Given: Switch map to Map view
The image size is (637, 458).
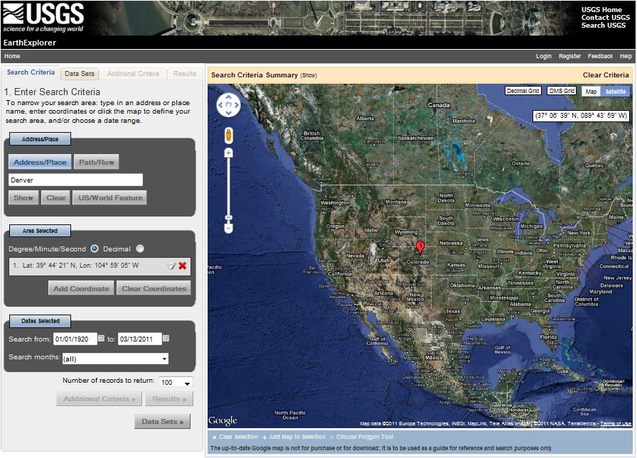Looking at the screenshot, I should [591, 92].
